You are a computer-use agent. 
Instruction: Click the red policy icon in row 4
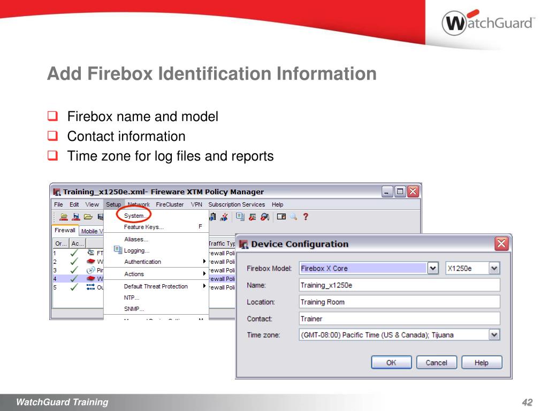point(91,278)
